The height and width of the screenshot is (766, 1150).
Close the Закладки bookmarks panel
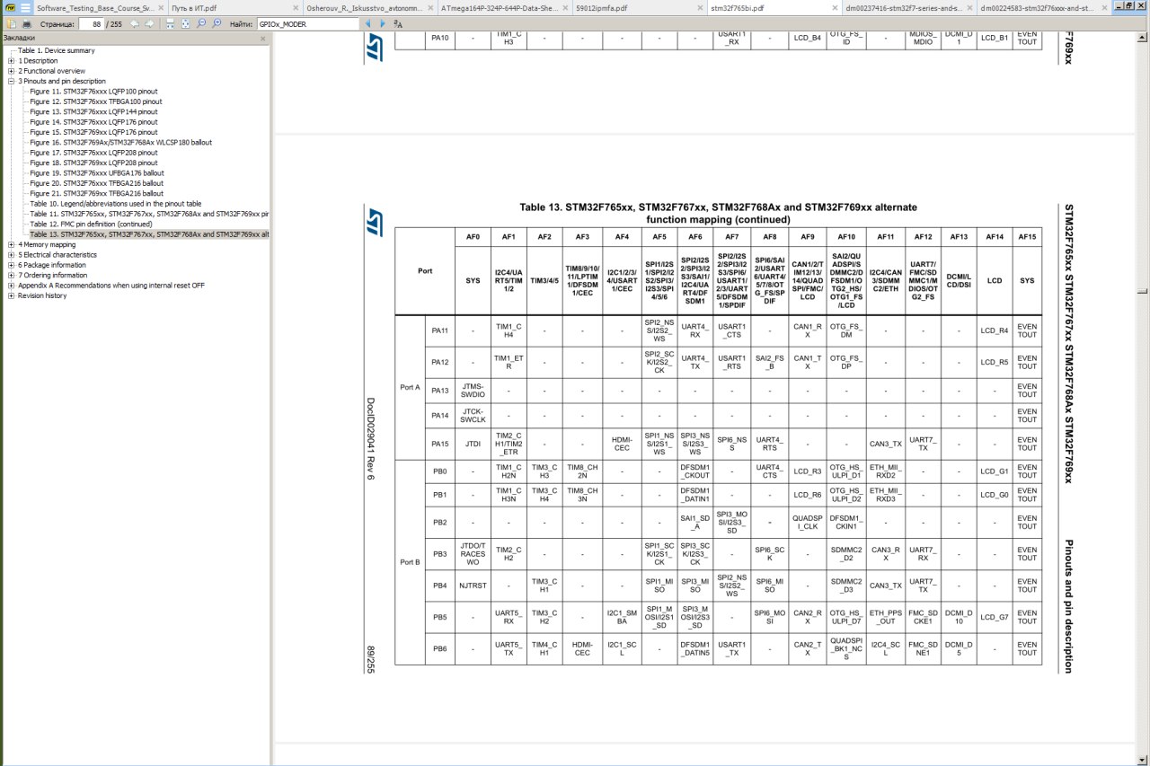pos(263,39)
